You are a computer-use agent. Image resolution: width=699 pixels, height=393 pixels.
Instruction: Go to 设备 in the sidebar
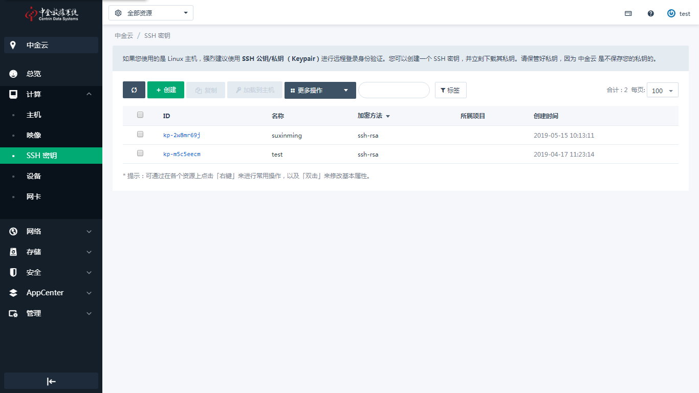point(51,176)
